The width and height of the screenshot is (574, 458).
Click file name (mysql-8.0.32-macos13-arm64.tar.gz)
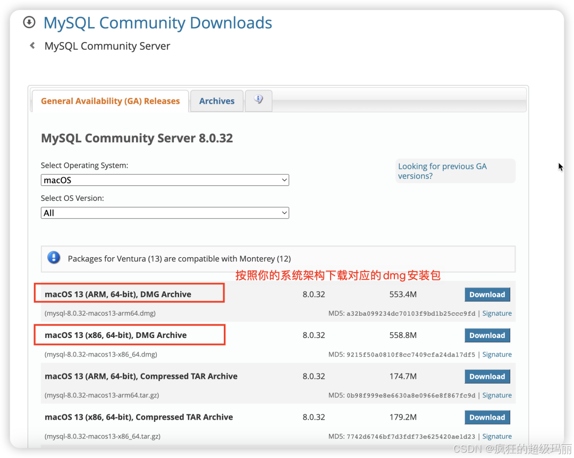[102, 395]
